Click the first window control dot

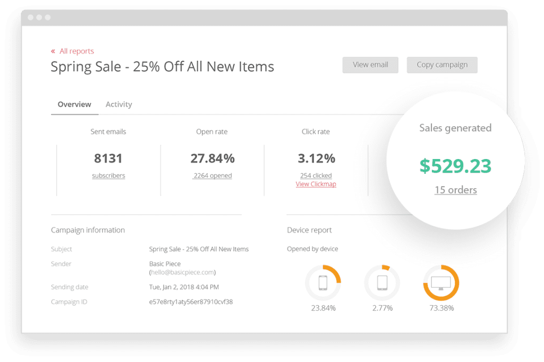click(x=31, y=17)
